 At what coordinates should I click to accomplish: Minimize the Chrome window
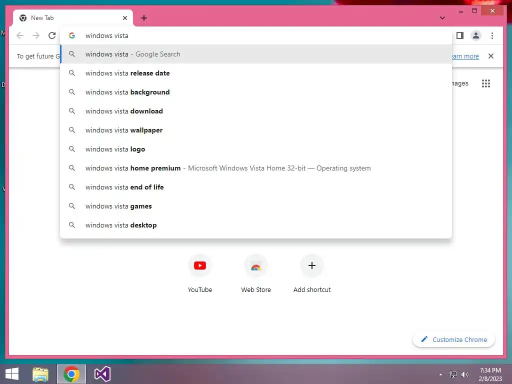coord(460,11)
